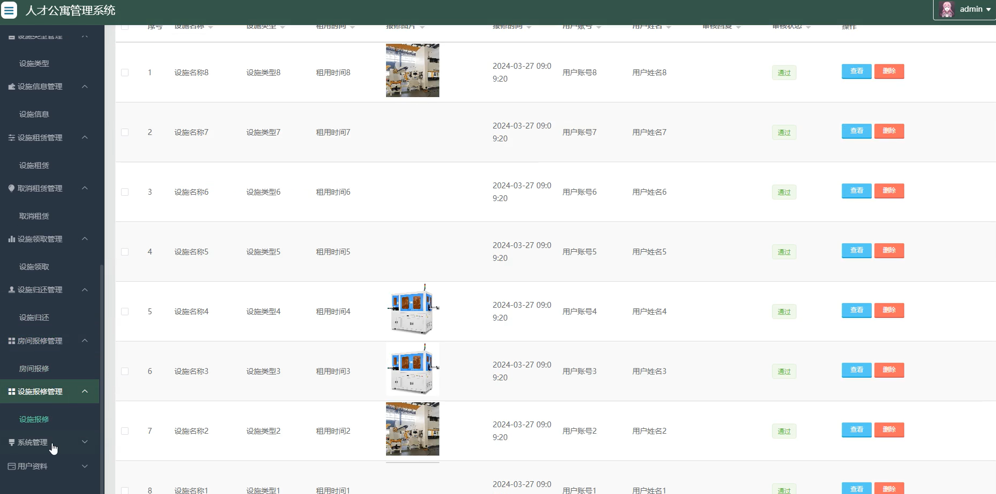The width and height of the screenshot is (996, 494).
Task: Open the 取消租赁 submenu item
Action: click(34, 216)
